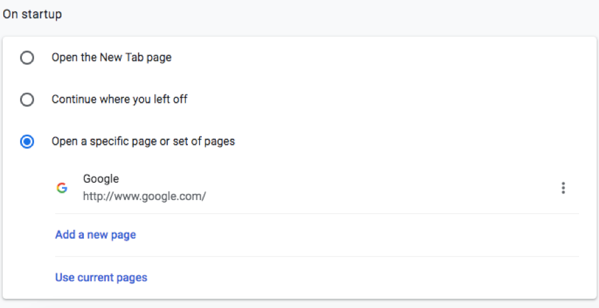
Task: Click the selected "Open a specific page" radio button
Action: (x=27, y=141)
